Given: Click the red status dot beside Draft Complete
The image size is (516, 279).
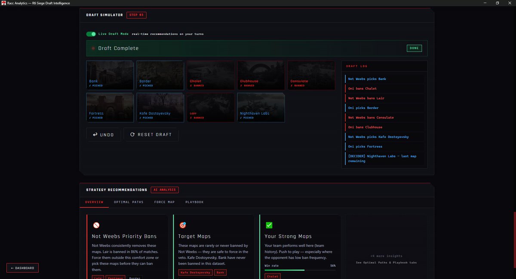Looking at the screenshot, I should tap(93, 49).
